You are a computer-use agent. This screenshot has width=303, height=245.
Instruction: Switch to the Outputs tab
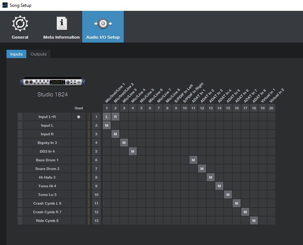(39, 54)
